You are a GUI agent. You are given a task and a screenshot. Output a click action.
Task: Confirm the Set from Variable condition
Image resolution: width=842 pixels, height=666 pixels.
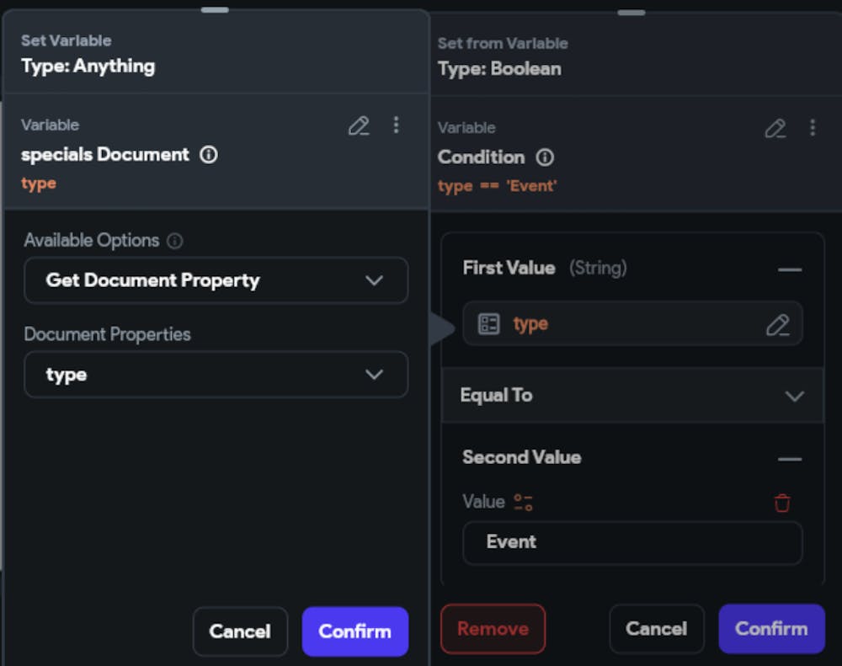[x=770, y=629]
